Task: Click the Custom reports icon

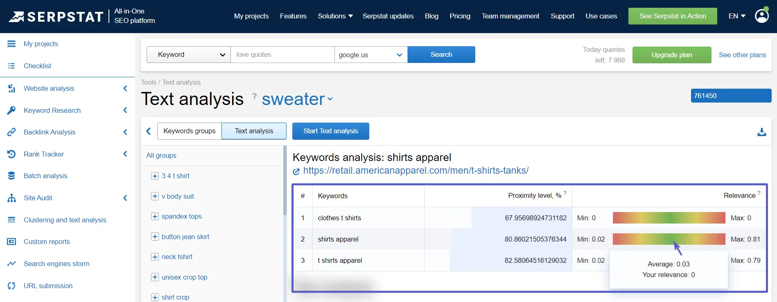Action: click(11, 242)
